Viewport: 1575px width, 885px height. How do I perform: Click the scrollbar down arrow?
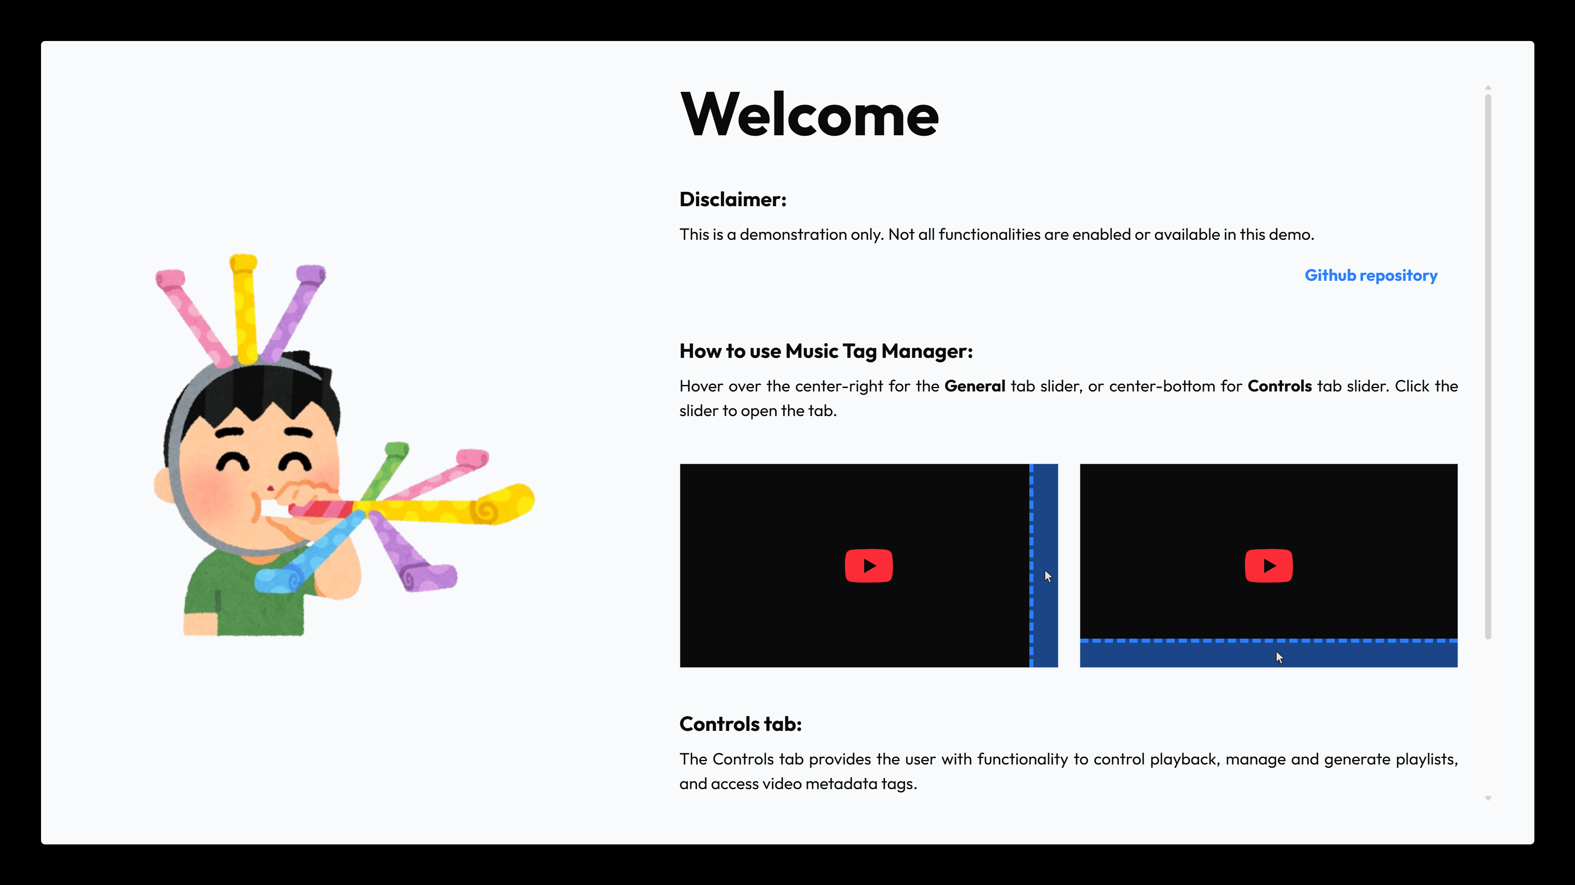pos(1488,798)
